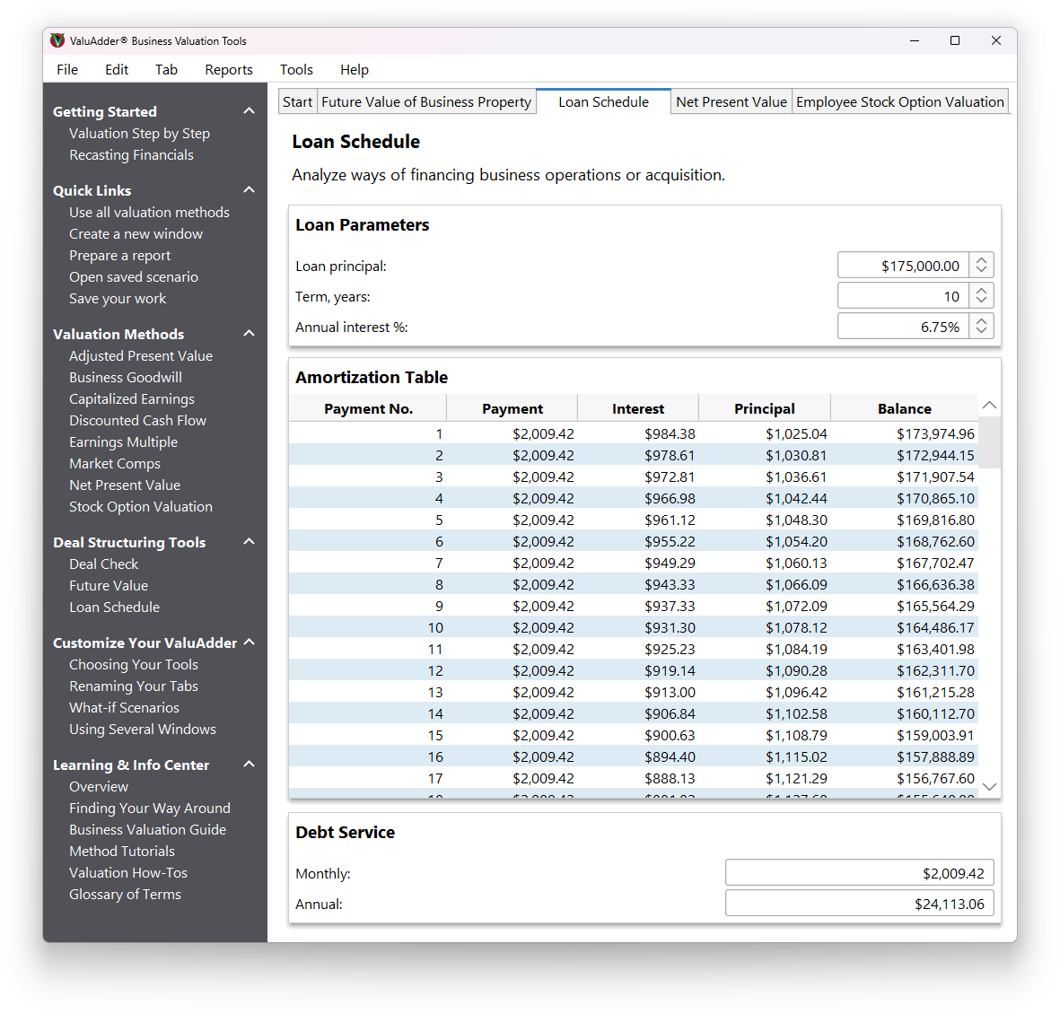Open Glossary of Terms link
1060x1014 pixels.
coord(125,895)
